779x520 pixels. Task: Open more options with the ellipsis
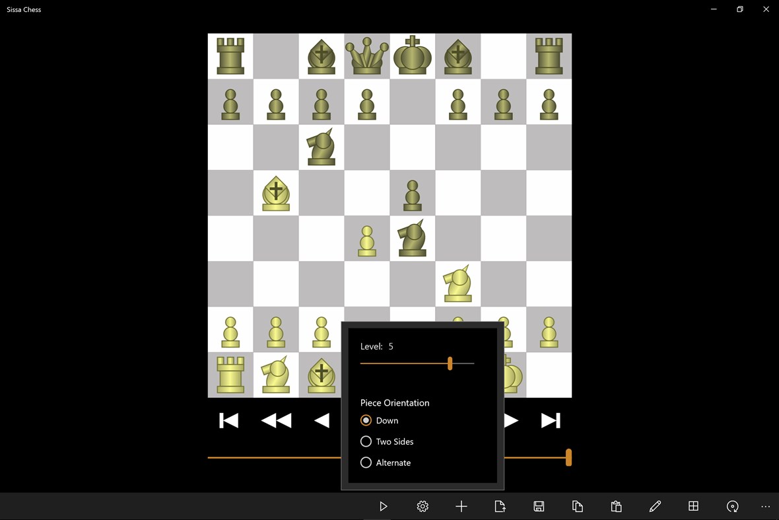point(766,506)
